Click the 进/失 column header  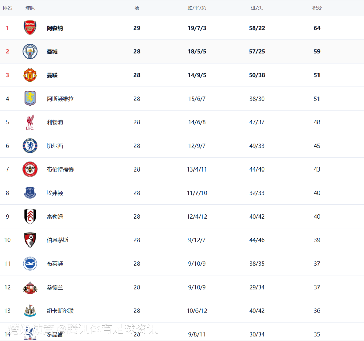(x=257, y=8)
